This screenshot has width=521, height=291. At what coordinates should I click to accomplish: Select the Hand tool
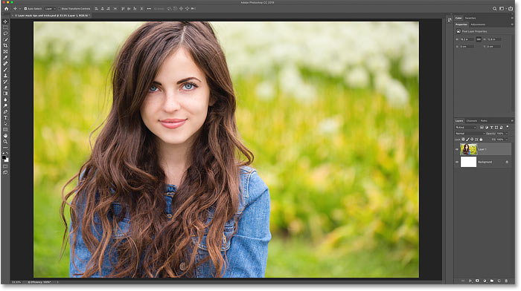coord(5,136)
